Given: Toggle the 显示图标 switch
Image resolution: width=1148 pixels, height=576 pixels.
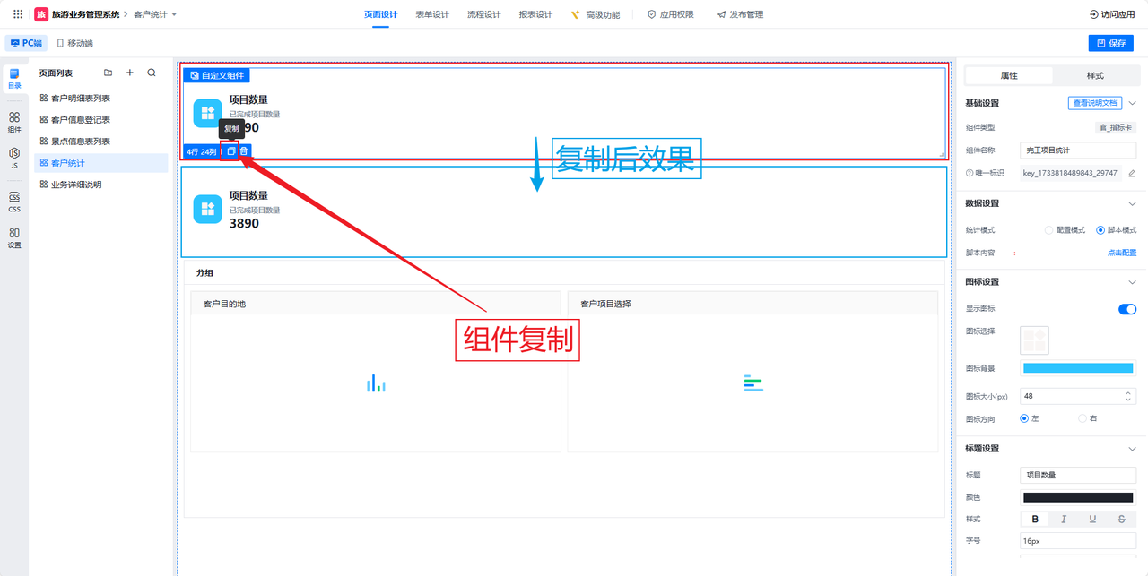Looking at the screenshot, I should coord(1126,309).
